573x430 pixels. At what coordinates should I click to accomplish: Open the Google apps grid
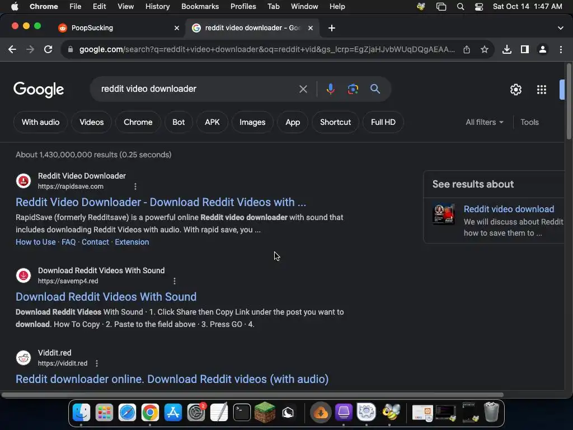click(x=542, y=90)
